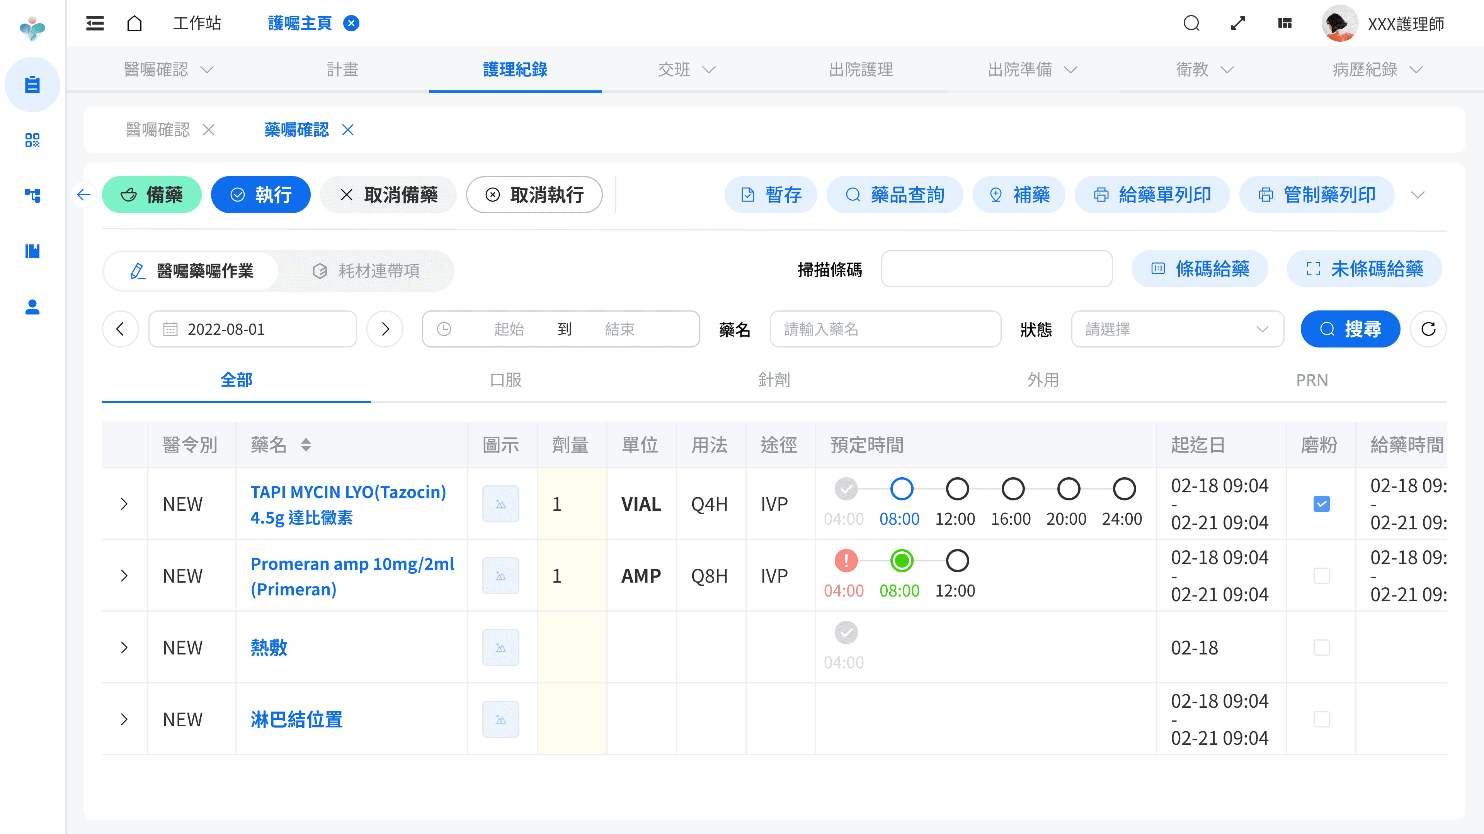Switch to 出院護理 tab

(861, 69)
